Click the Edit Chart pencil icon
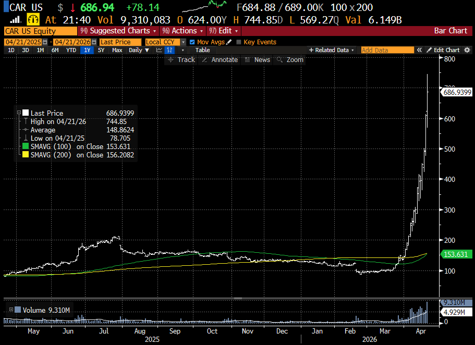 pos(429,50)
